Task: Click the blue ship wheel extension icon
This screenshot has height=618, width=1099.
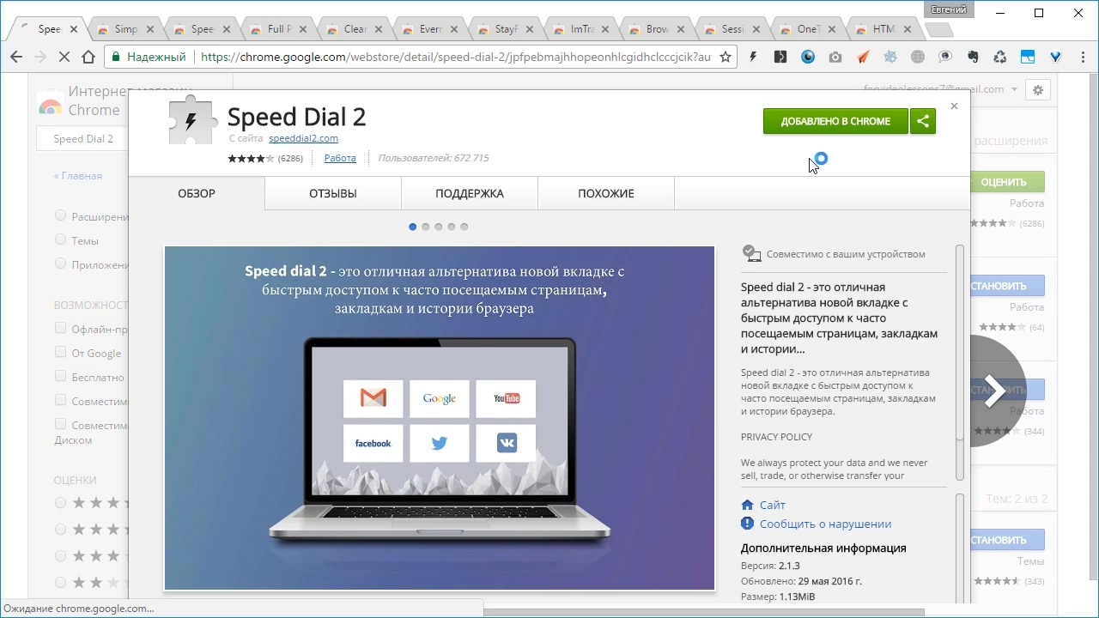Action: click(x=890, y=58)
